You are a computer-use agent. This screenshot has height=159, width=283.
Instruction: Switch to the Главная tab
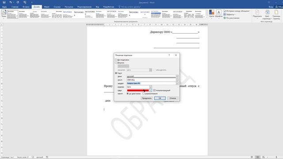coord(15,7)
